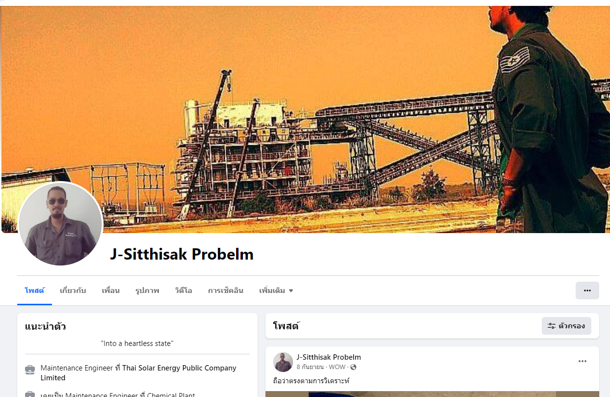Click J-Sitthisak Probelm name on post
This screenshot has width=610, height=397.
(329, 357)
